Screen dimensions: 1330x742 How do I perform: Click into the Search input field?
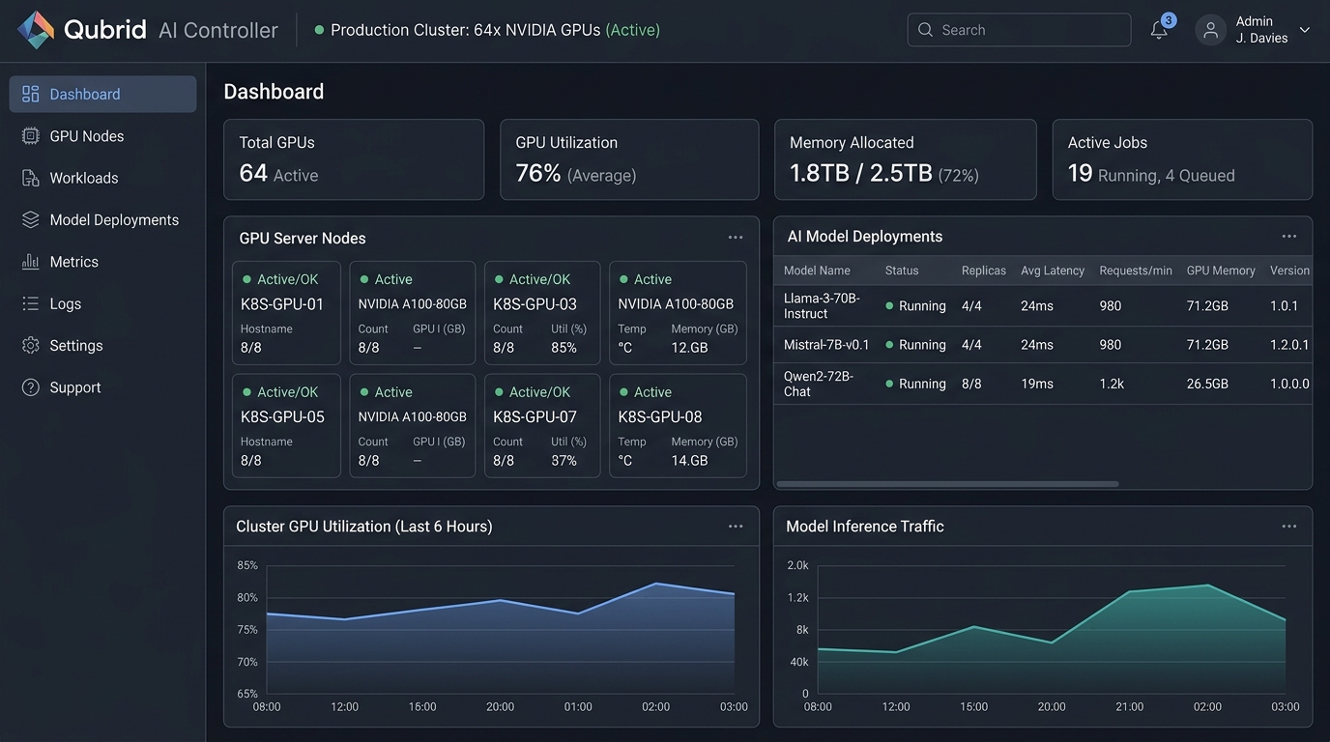tap(1019, 30)
